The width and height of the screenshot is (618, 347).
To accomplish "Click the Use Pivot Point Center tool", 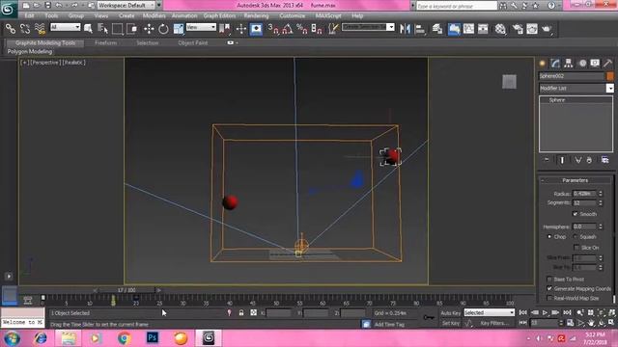I will pyautogui.click(x=225, y=29).
